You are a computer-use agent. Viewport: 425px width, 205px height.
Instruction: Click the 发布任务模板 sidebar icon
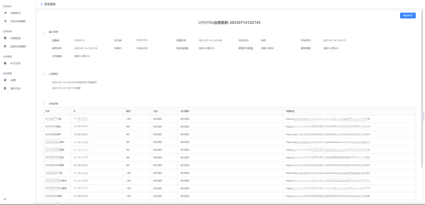coord(5,21)
